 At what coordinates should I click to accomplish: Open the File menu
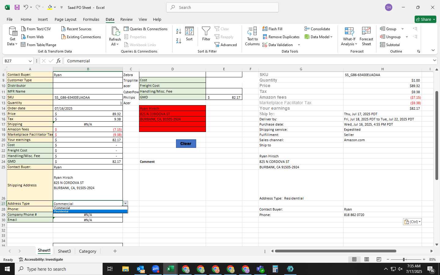(9, 19)
